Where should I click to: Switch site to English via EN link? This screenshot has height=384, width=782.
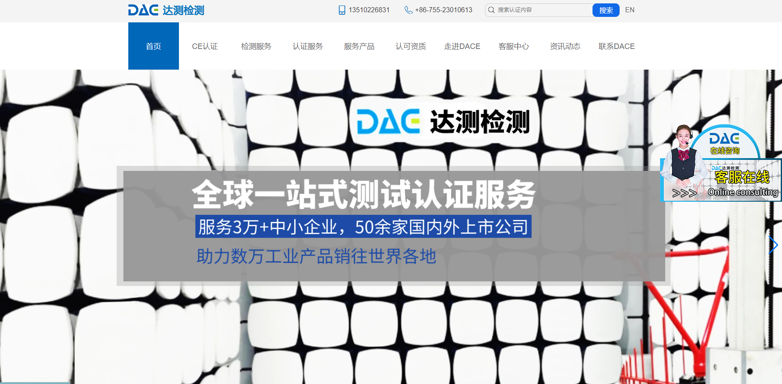click(630, 10)
